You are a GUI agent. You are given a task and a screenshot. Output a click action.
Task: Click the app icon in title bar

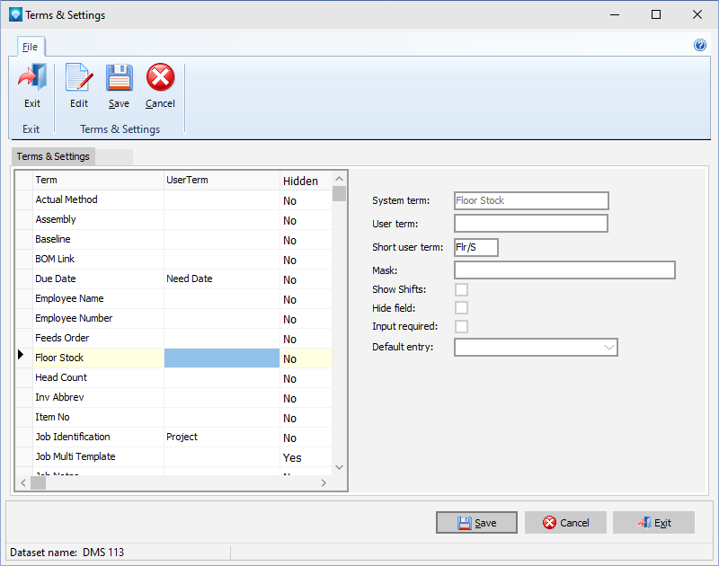pyautogui.click(x=14, y=14)
